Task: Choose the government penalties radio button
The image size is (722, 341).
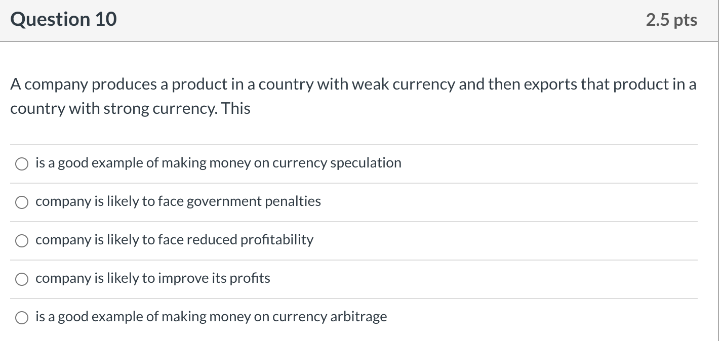Action: pyautogui.click(x=21, y=202)
